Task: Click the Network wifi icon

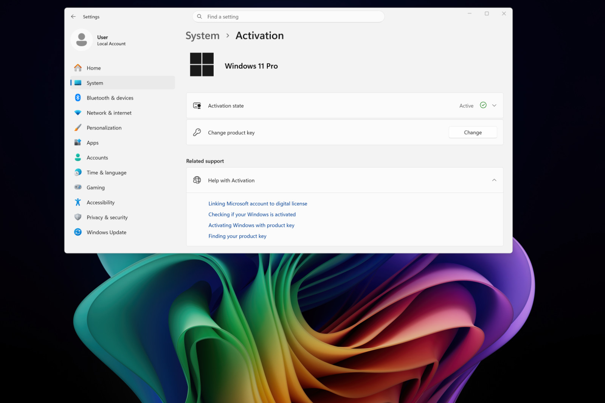Action: point(78,113)
